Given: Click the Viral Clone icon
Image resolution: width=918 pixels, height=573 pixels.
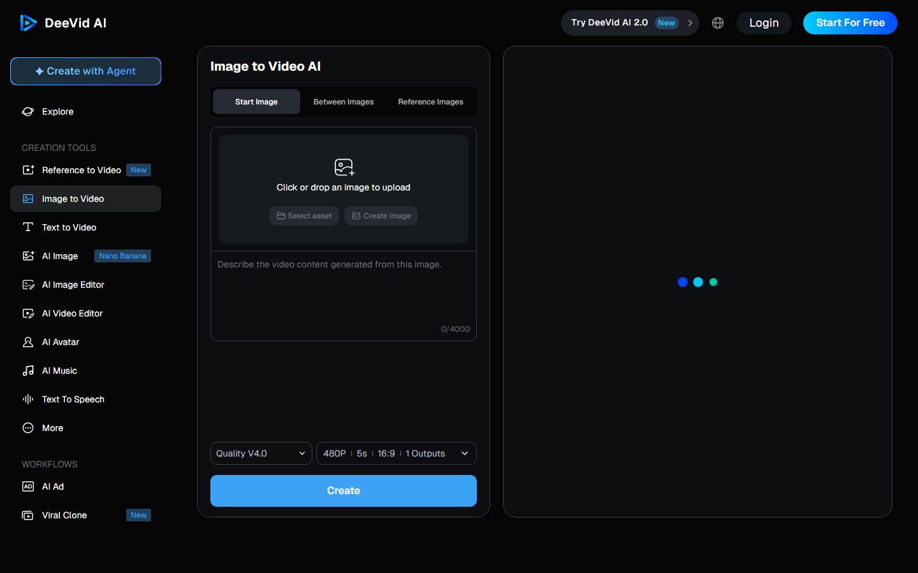Looking at the screenshot, I should pos(28,515).
